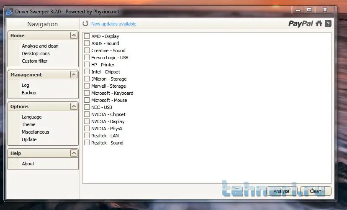
Task: Open the home page icon
Action: 319,23
